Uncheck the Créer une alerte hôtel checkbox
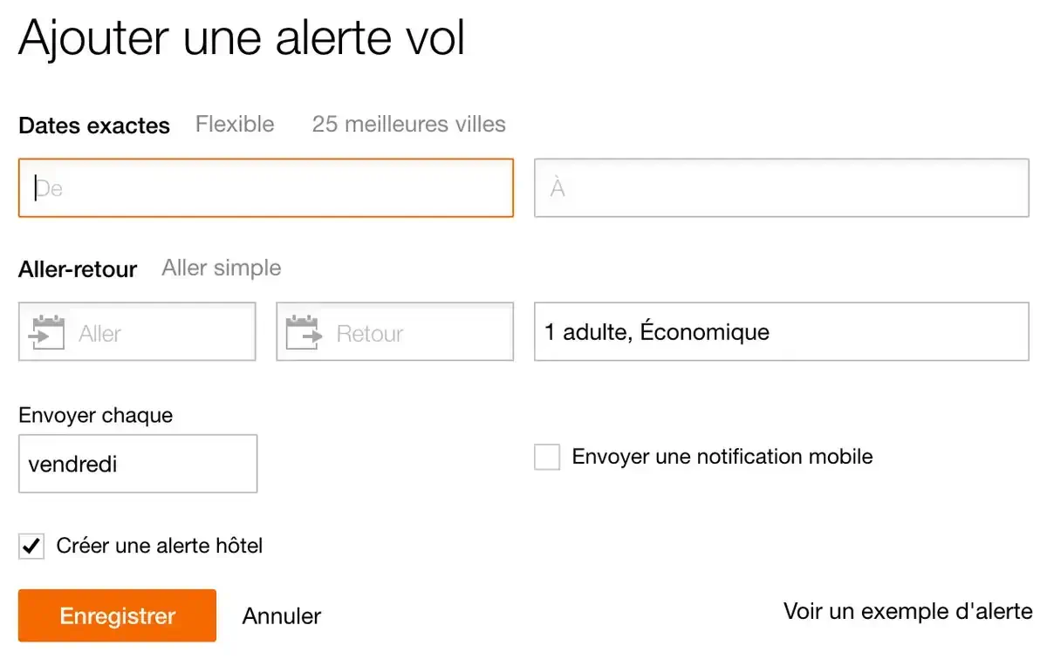 tap(31, 547)
